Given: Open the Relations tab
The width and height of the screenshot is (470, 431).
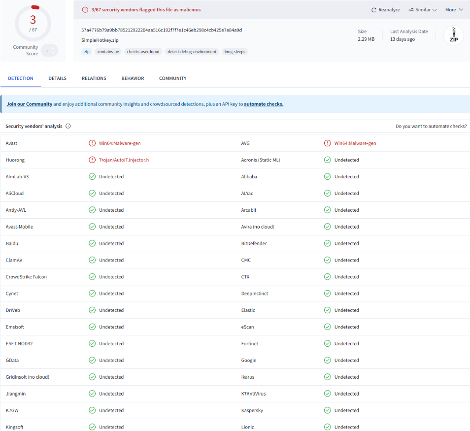Looking at the screenshot, I should (x=94, y=78).
